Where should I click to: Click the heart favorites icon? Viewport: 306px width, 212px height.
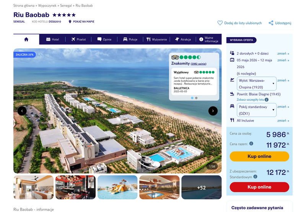point(220,23)
